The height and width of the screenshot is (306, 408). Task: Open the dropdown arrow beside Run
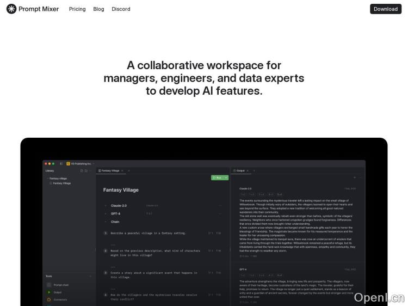tap(226, 178)
